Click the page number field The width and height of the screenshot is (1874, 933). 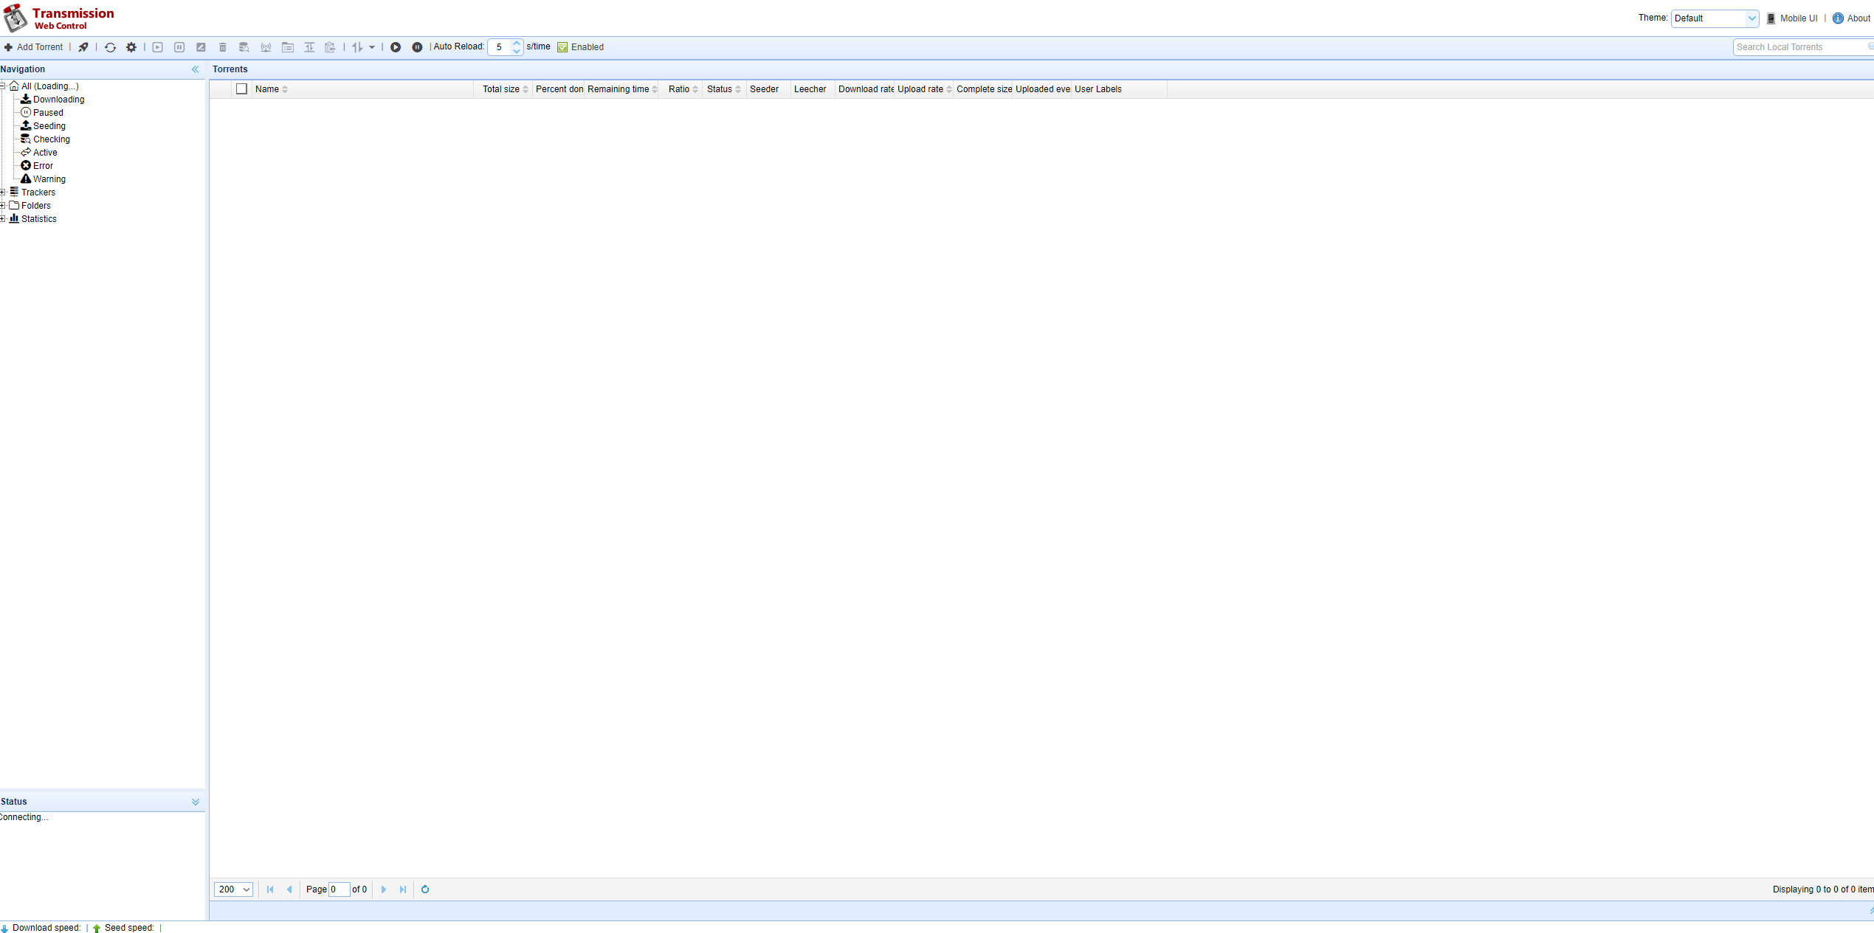[340, 889]
